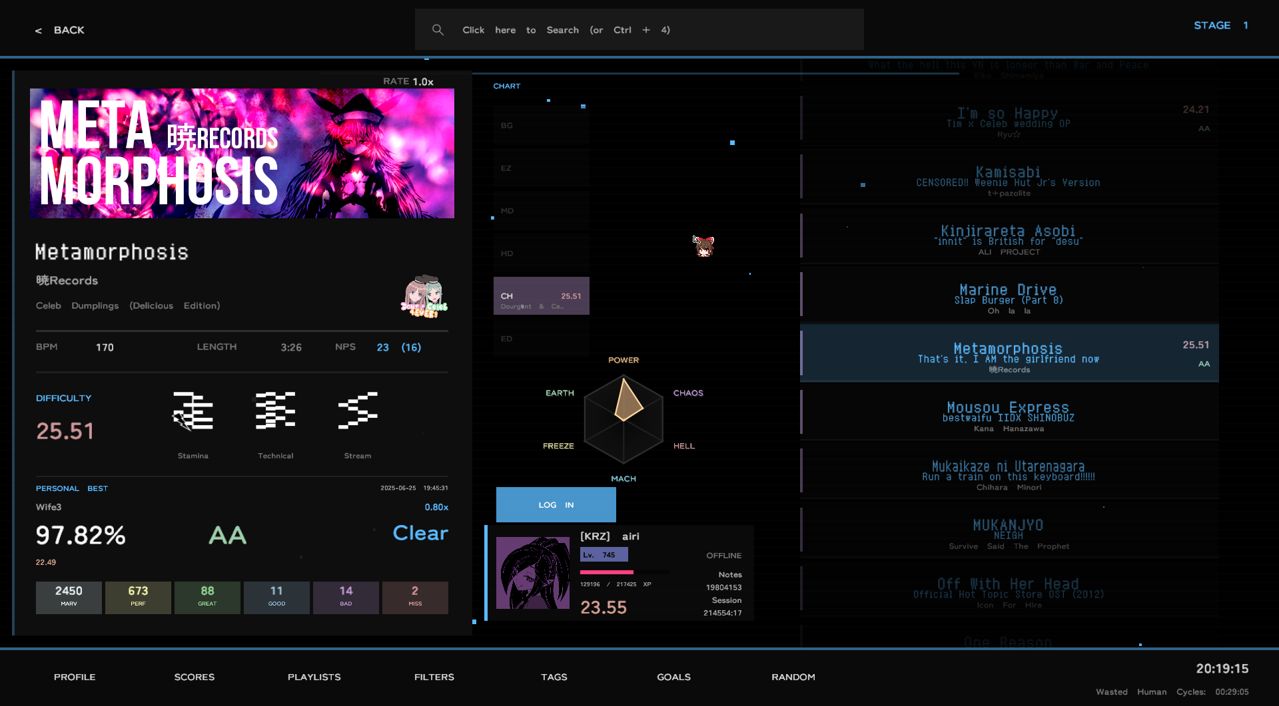Screen dimensions: 1279x706
Task: Open the SCORES tab
Action: [x=195, y=677]
